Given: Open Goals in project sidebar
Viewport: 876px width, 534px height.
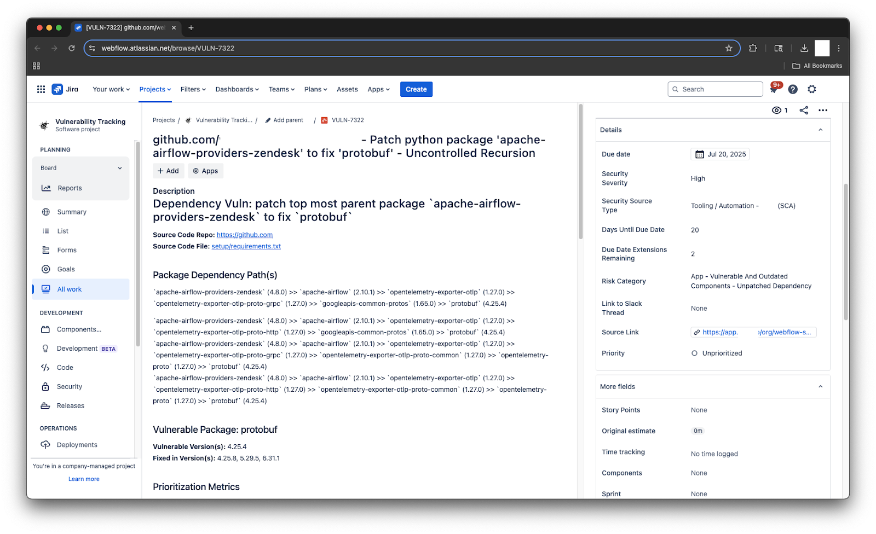Looking at the screenshot, I should point(80,269).
